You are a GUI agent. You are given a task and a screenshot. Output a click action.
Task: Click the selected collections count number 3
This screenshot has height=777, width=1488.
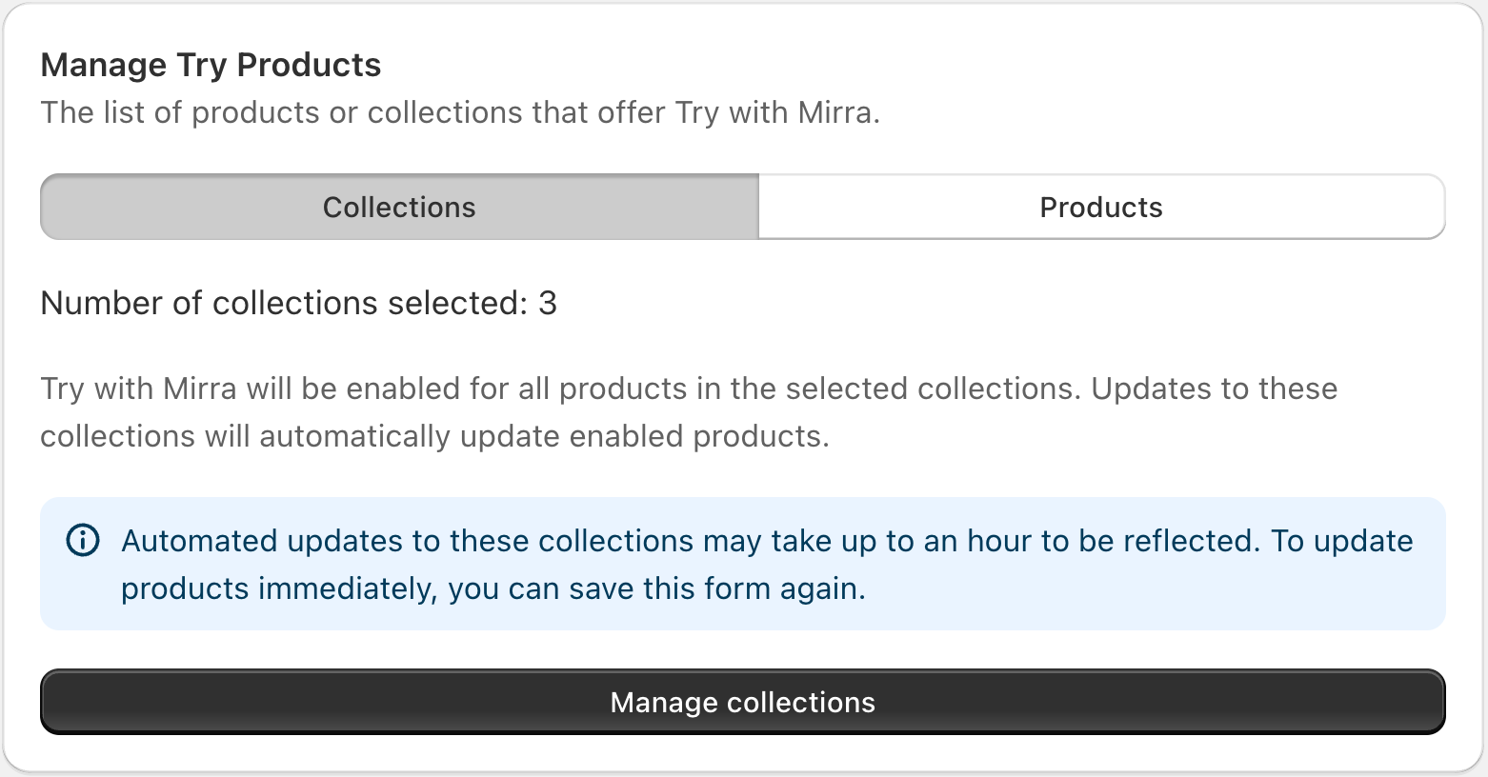[x=548, y=303]
